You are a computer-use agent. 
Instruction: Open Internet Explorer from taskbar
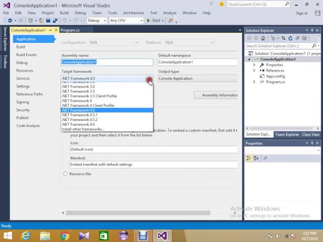[x=26, y=236]
